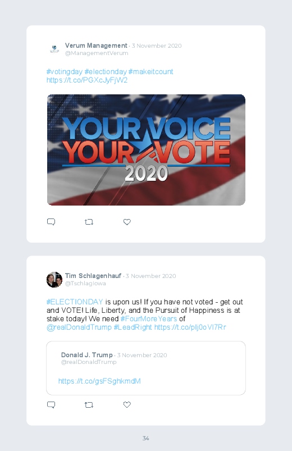Open the #votingday hashtag
The image size is (292, 451).
[65, 72]
